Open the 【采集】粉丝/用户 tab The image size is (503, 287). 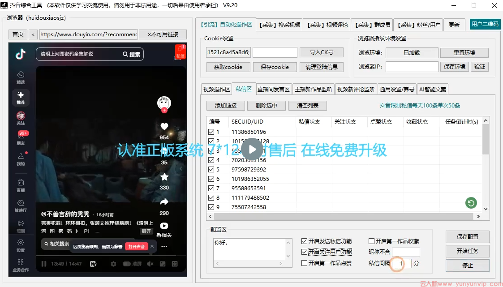418,25
